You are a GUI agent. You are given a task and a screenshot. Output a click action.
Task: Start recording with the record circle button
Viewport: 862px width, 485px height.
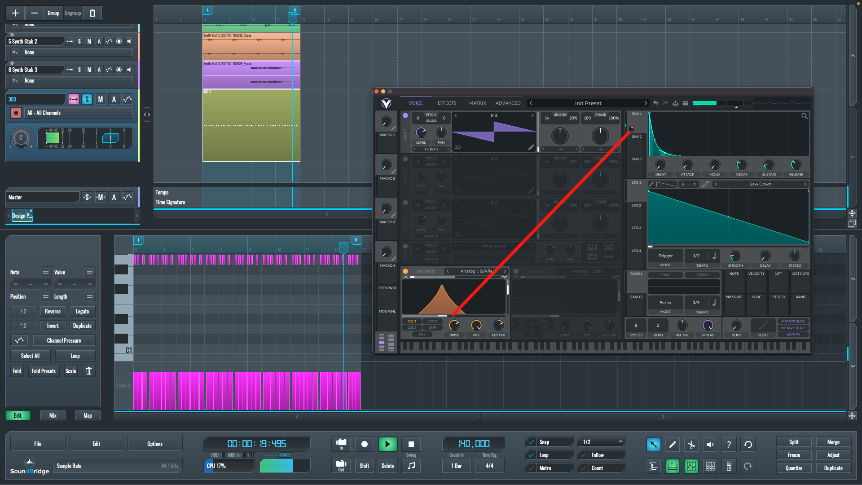pyautogui.click(x=364, y=444)
